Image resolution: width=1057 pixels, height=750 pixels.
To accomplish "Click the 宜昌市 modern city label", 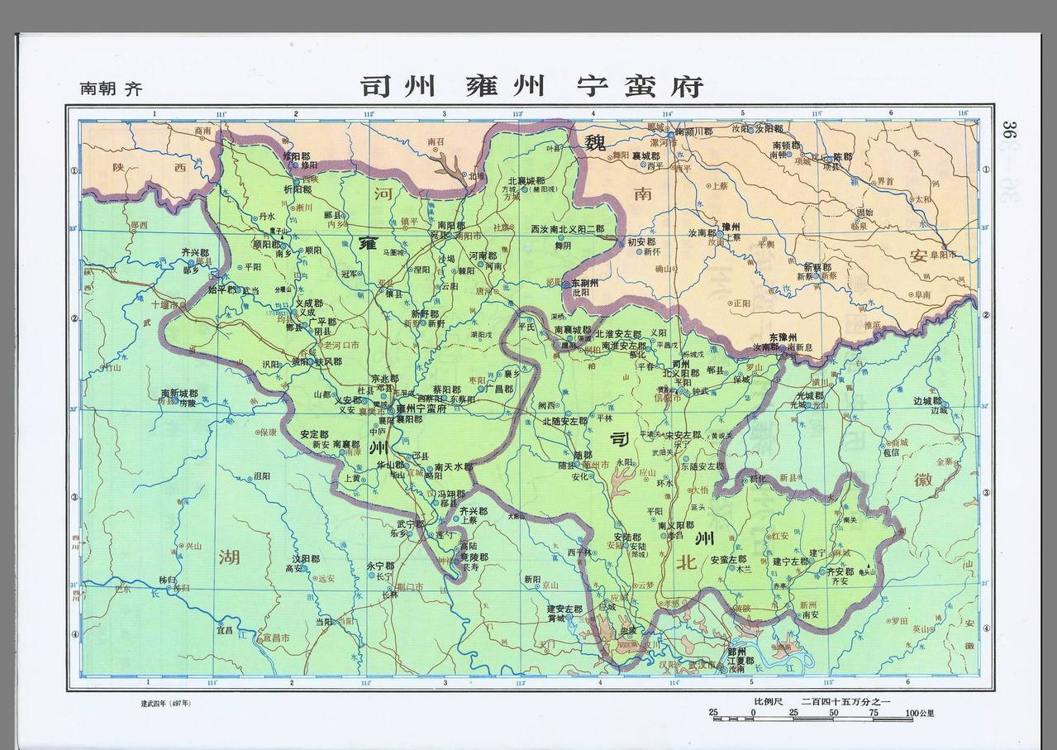I will (274, 638).
